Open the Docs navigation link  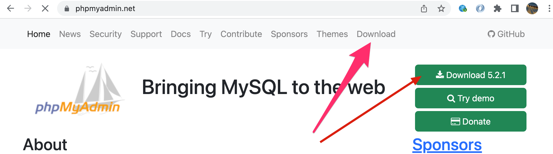181,34
